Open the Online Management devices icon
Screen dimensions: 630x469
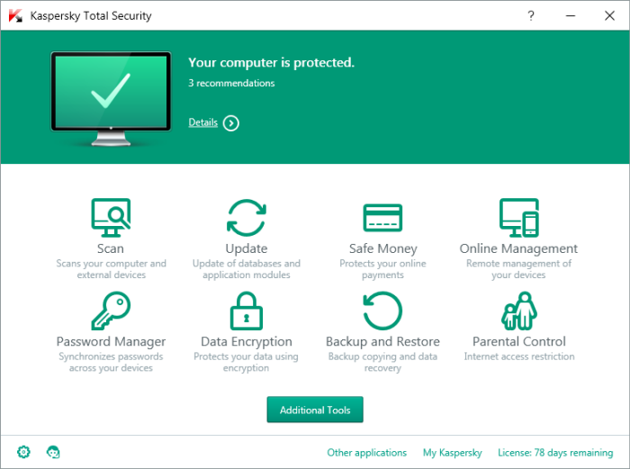[518, 218]
